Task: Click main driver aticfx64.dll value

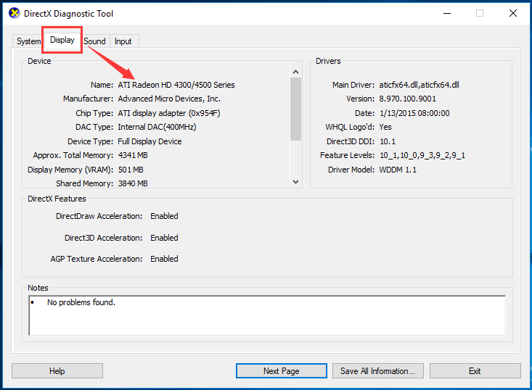Action: coord(419,85)
